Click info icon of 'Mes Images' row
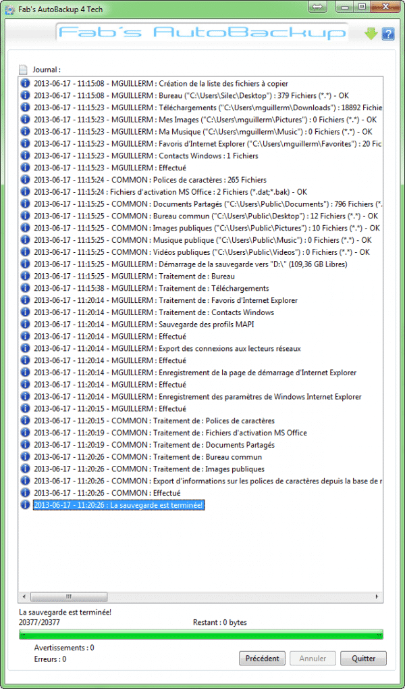This screenshot has width=405, height=689. 25,119
